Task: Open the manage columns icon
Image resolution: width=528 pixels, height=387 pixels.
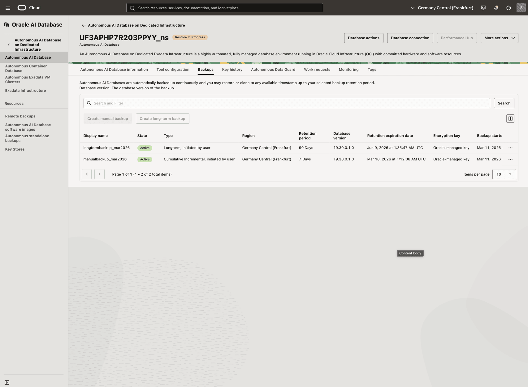Action: (x=510, y=119)
